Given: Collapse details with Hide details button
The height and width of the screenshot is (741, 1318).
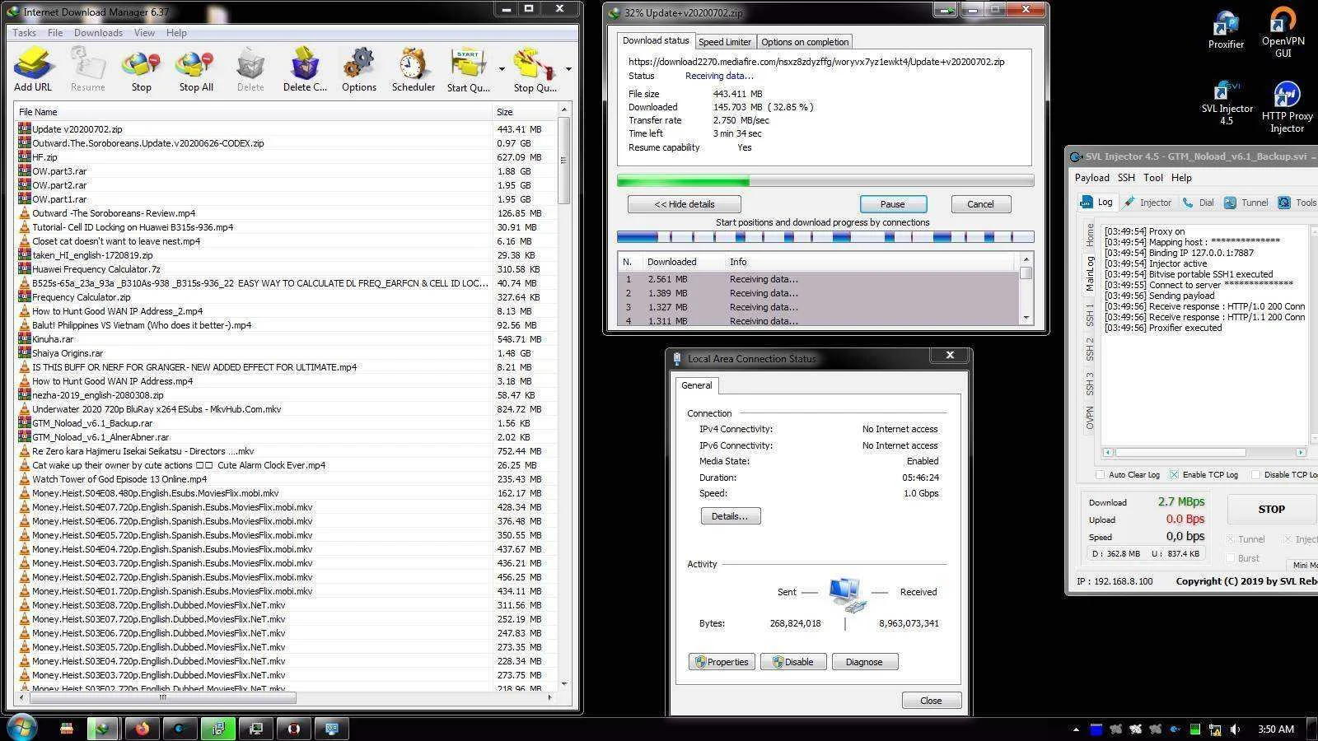Looking at the screenshot, I should (x=684, y=204).
